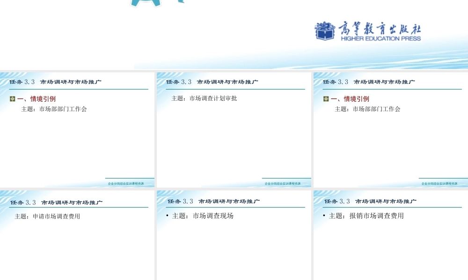Click footer 企业分岗综合实训课程资源 on first slide

126,182
